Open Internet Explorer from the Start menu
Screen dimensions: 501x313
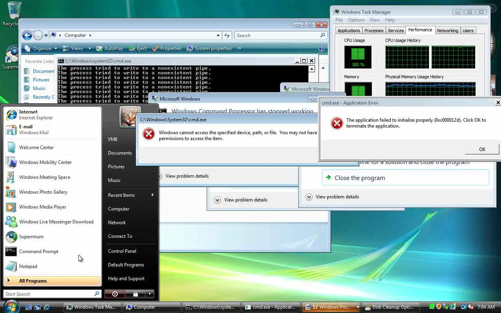click(x=52, y=115)
